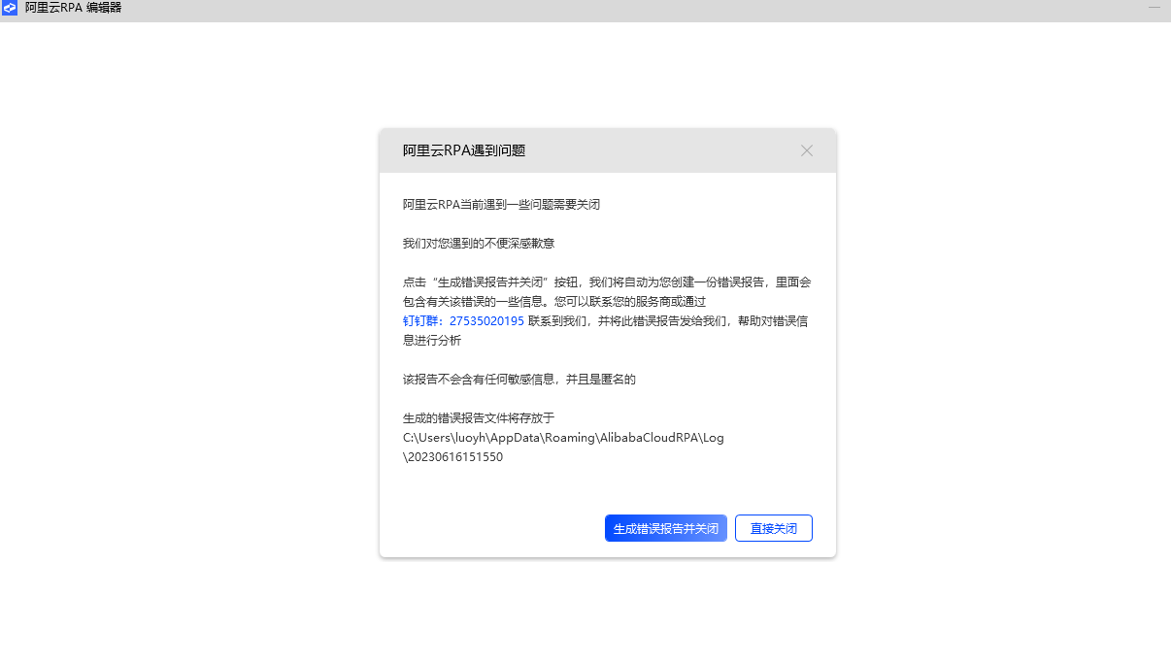This screenshot has height=664, width=1171.
Task: Close the 阿里云RPA遇到问题 dialog with the X icon
Action: tap(807, 150)
